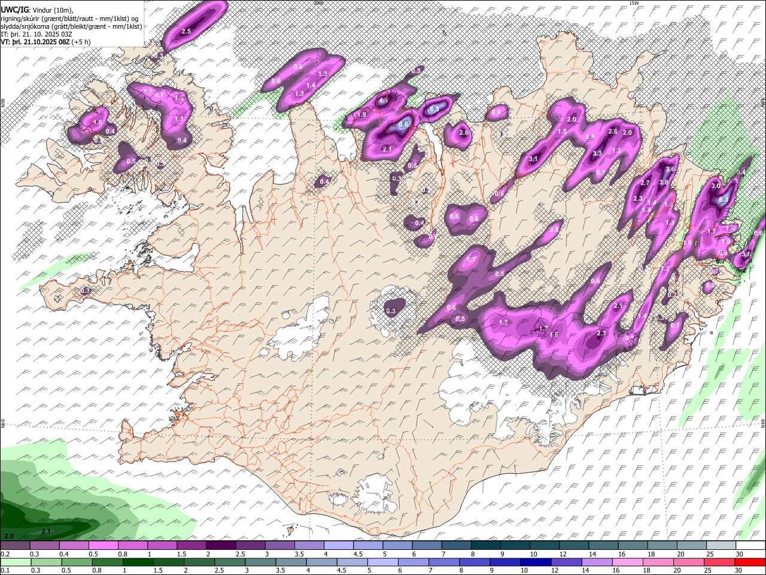Click the '0.1' label on the rain scale
Image resolution: width=766 pixels, height=575 pixels.
[5, 571]
